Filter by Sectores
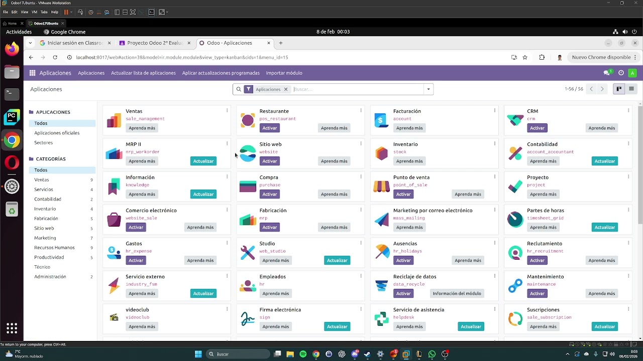The width and height of the screenshot is (643, 361). pos(43,142)
